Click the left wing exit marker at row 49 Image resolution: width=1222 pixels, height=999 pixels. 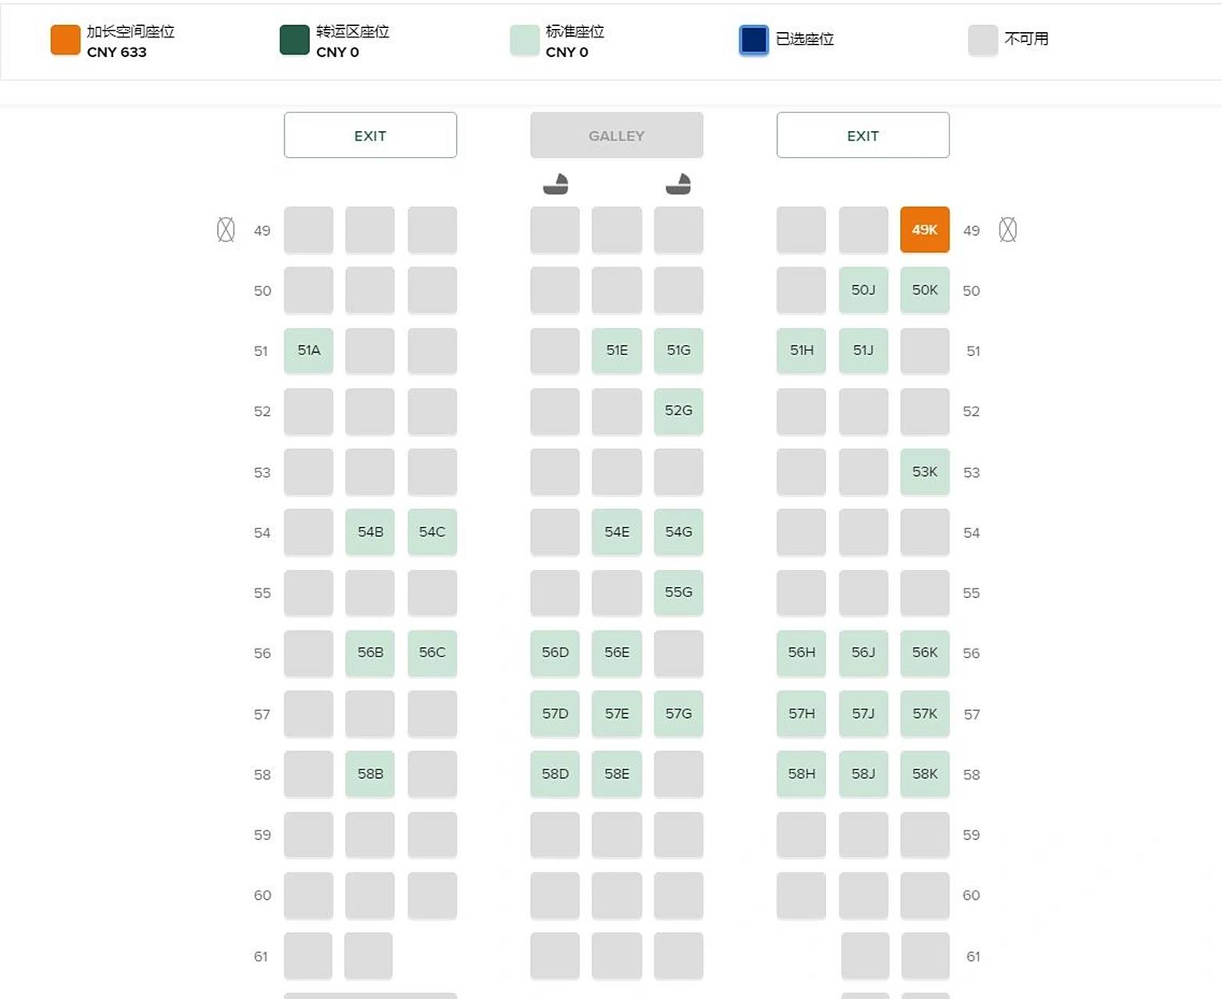(226, 229)
